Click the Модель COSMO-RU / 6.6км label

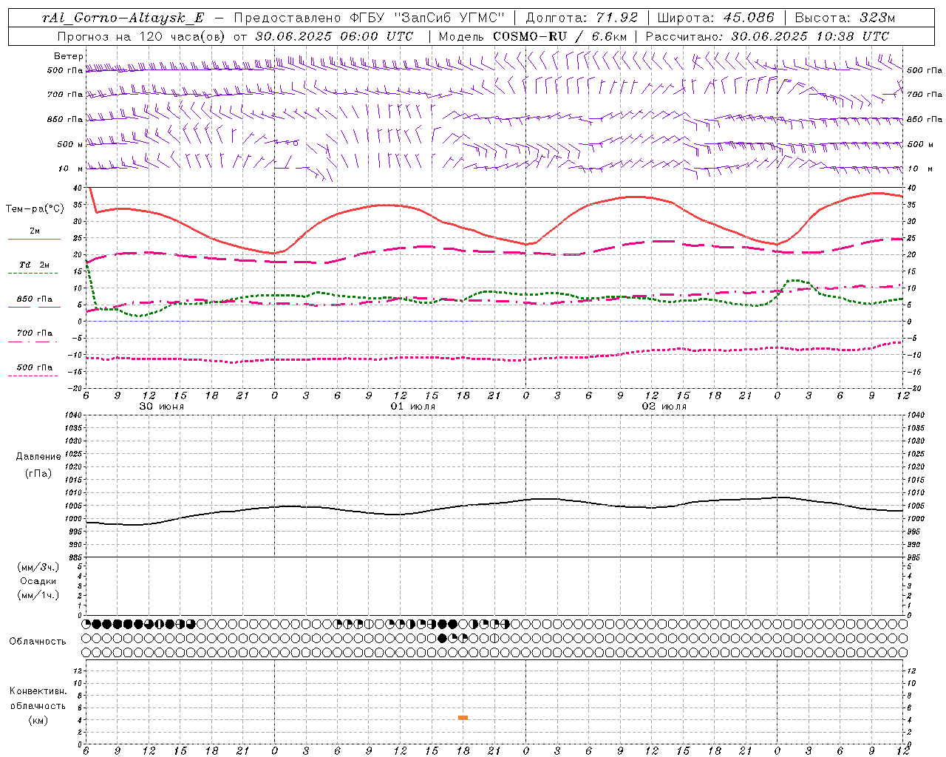(x=533, y=36)
